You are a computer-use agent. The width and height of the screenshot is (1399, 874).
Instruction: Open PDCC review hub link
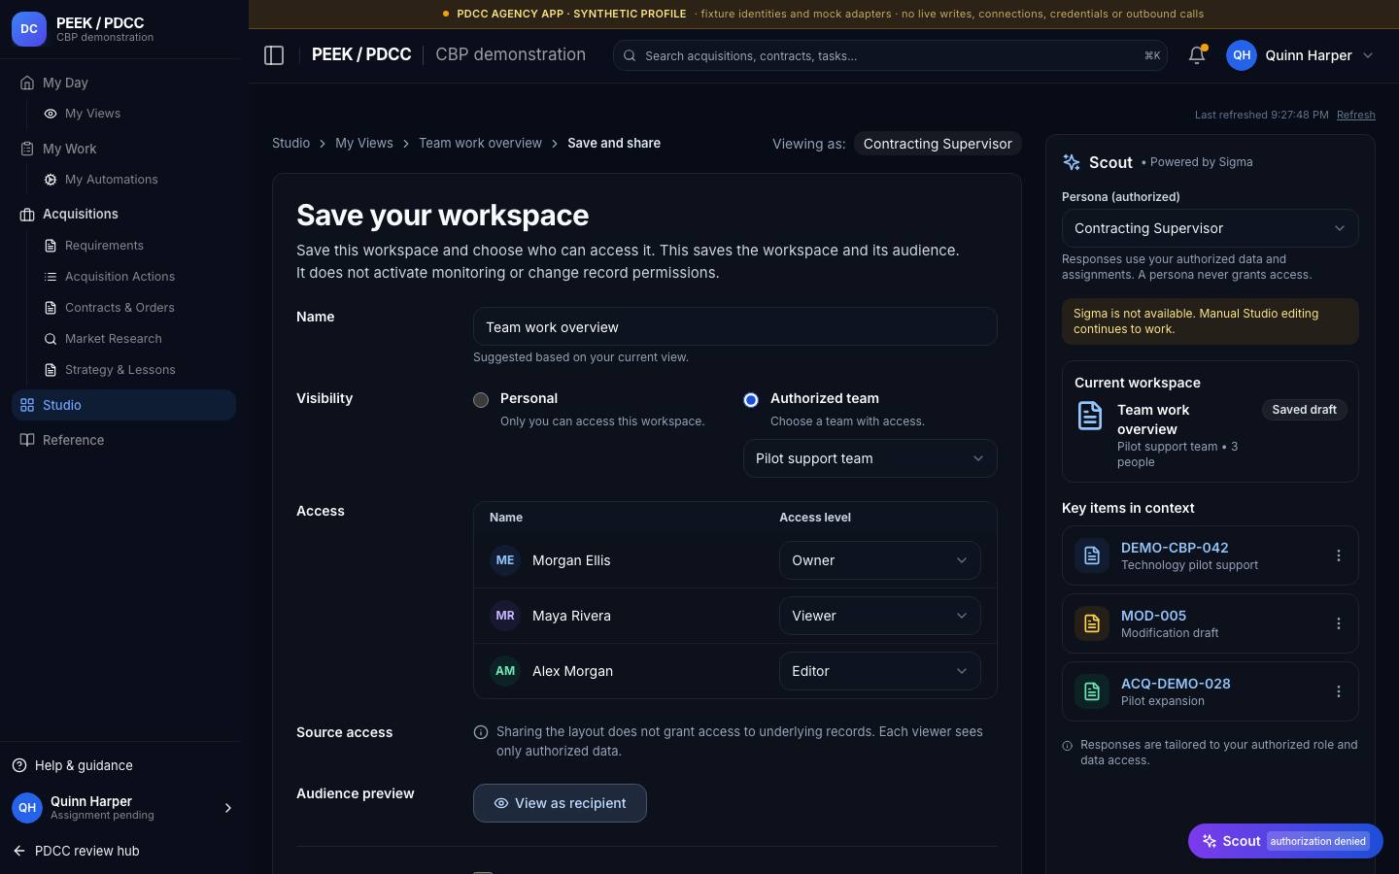[x=86, y=851]
